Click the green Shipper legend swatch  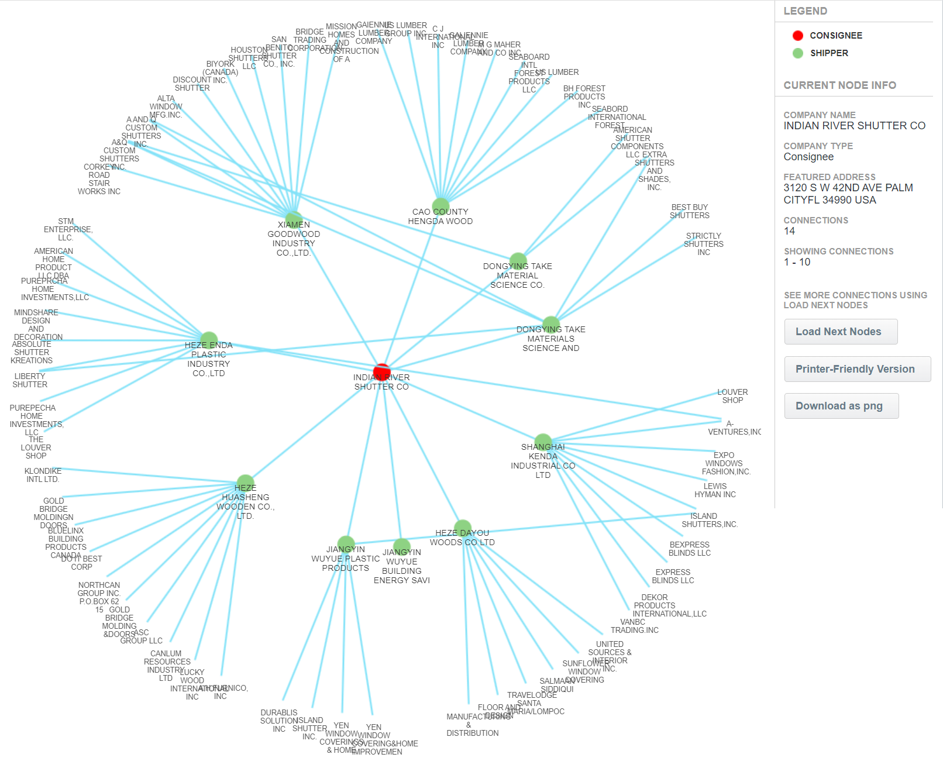(797, 53)
